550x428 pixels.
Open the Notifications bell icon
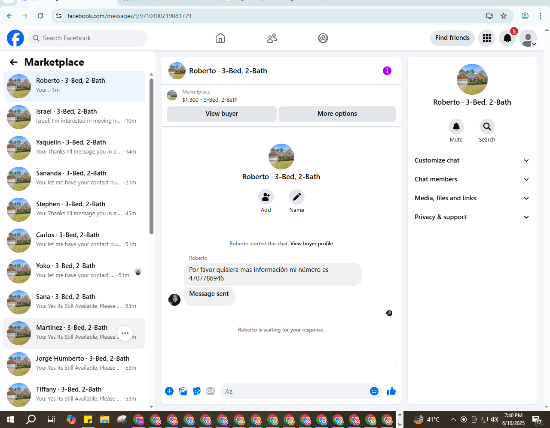tap(507, 38)
